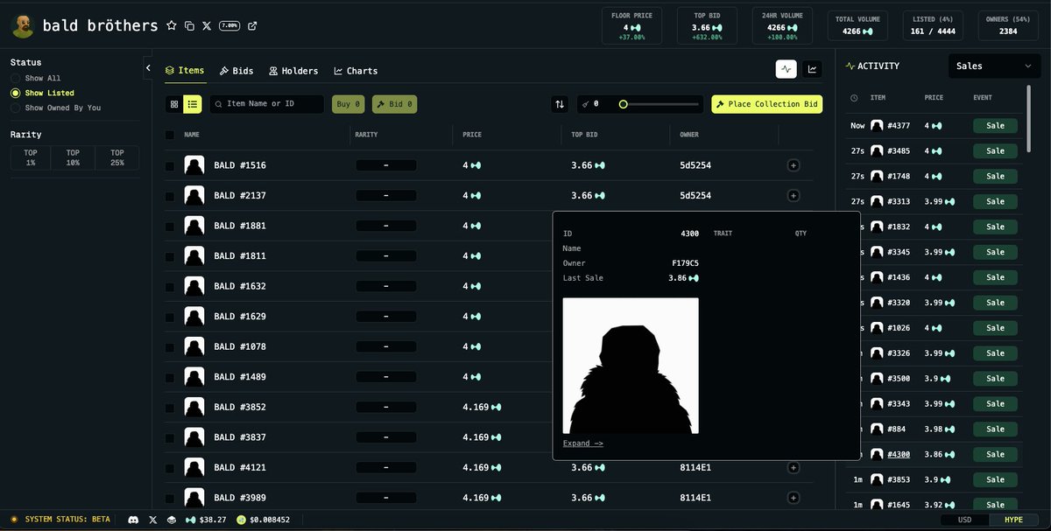Add BALD #1516 with its plus icon
The width and height of the screenshot is (1051, 531).
pos(794,165)
